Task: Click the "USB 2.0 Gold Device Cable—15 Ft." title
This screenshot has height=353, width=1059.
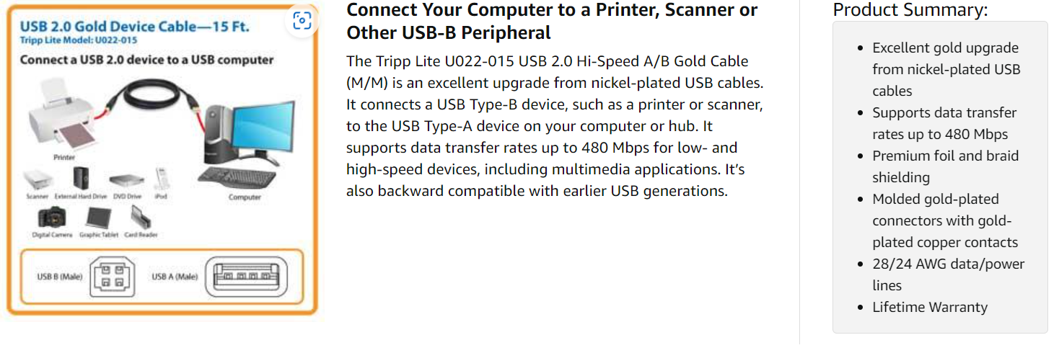Action: [x=134, y=26]
